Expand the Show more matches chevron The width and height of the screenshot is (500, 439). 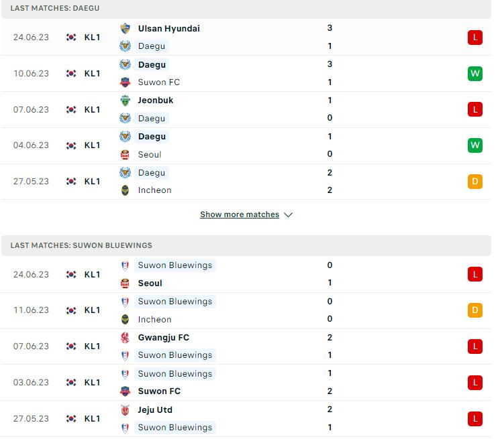click(289, 215)
